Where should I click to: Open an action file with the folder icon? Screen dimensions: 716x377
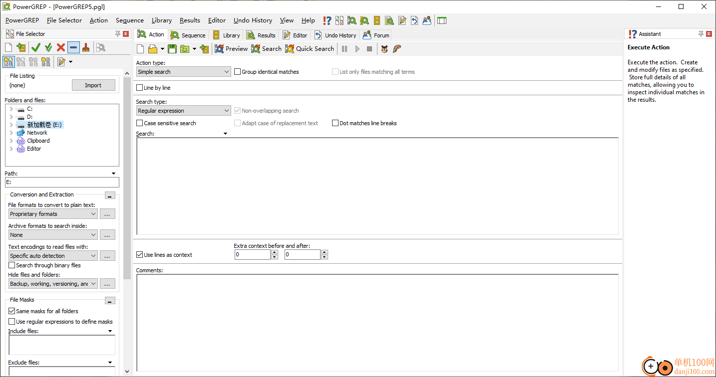(x=153, y=49)
